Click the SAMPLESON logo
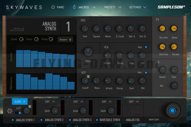Viewport: 191px width, 127px height. coord(171,7)
